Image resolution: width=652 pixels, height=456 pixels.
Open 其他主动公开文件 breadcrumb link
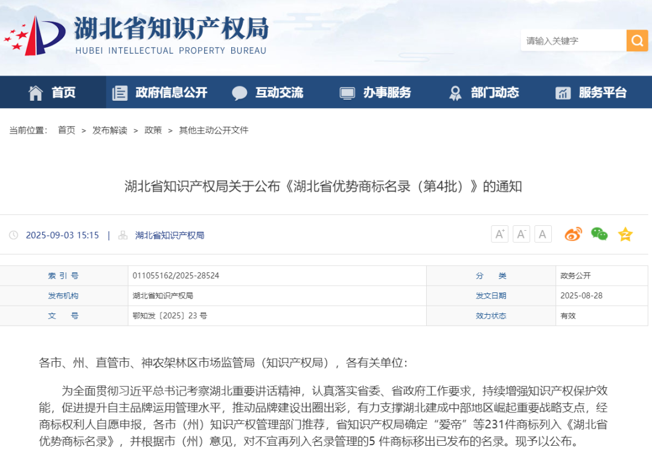point(213,130)
